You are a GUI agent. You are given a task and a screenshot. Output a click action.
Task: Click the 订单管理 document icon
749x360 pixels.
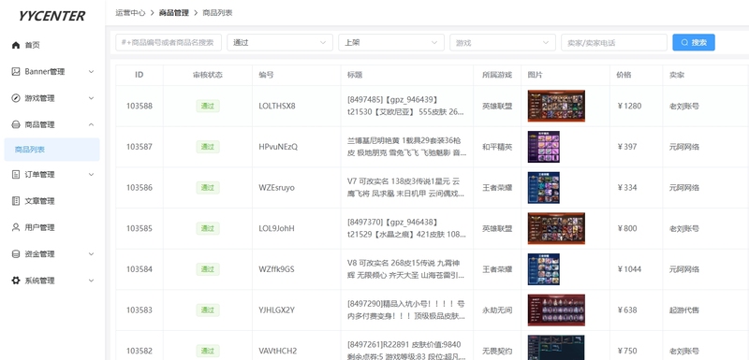click(x=16, y=175)
